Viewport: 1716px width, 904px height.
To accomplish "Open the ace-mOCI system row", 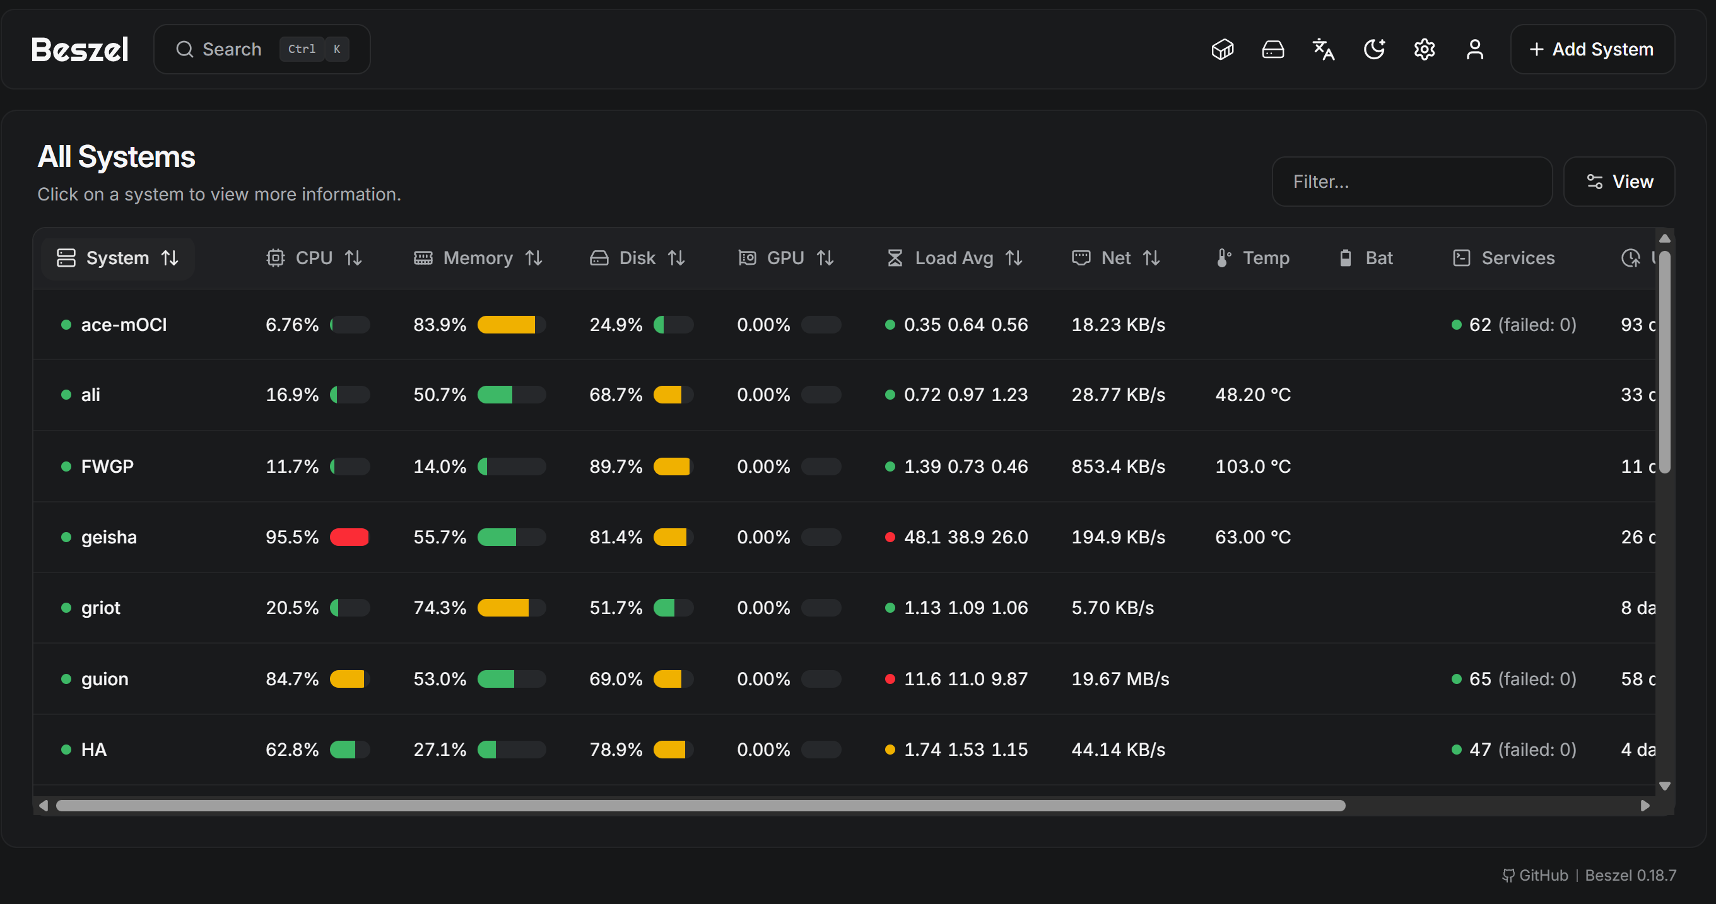I will [844, 325].
